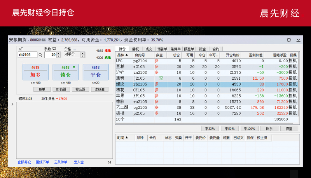Switch to the 委托 tab

pyautogui.click(x=135, y=49)
